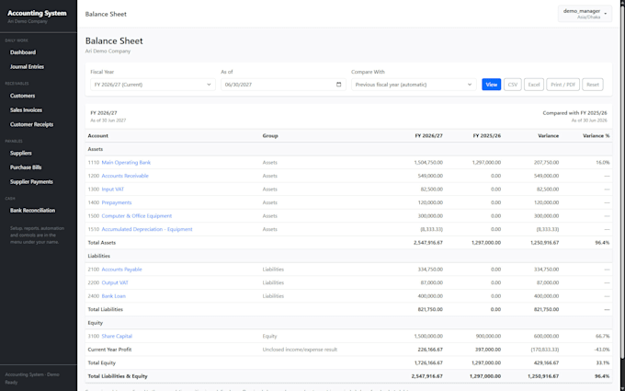
Task: Open Accumulated Depreciation - Equipment link
Action: pos(147,229)
